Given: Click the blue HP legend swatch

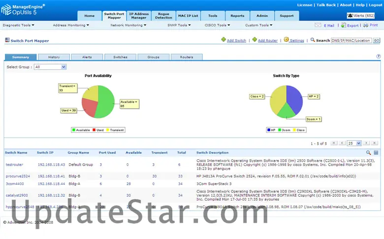Looking at the screenshot, I should (x=269, y=130).
